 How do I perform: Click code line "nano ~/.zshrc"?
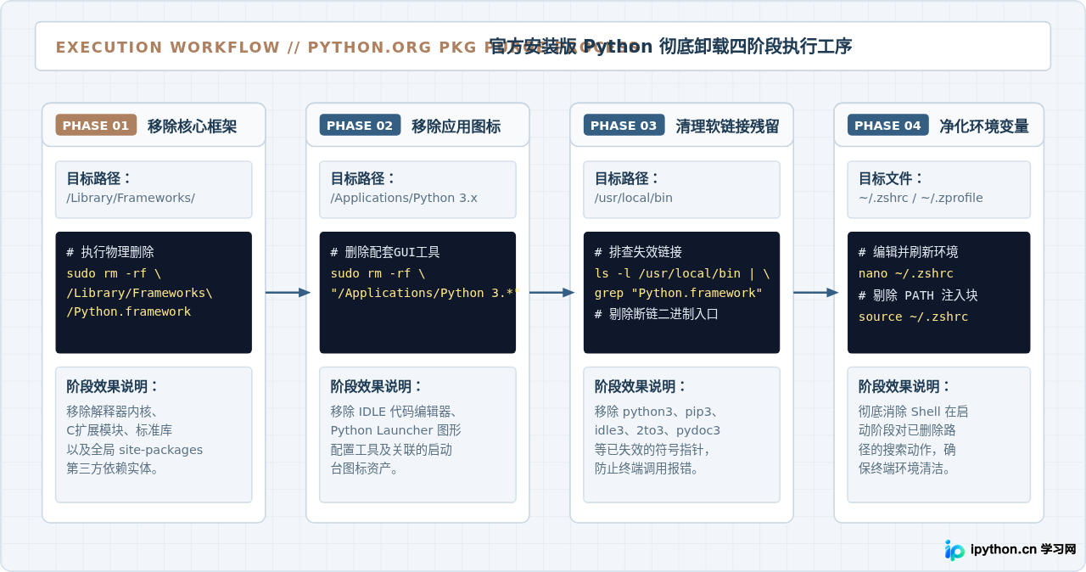pos(905,273)
